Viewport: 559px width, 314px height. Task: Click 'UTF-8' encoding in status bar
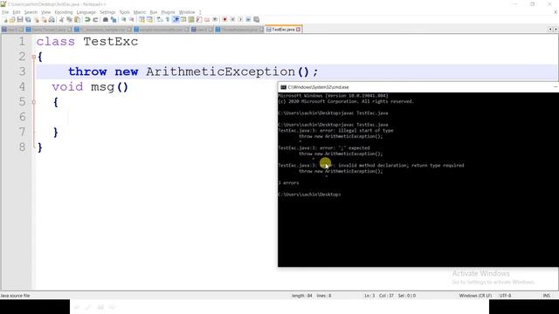pyautogui.click(x=505, y=296)
